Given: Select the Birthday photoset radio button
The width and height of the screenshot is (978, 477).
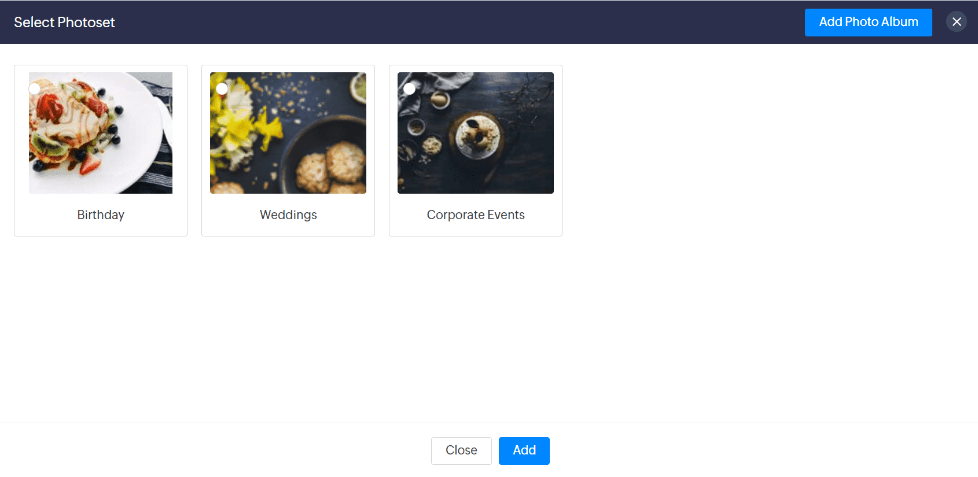Looking at the screenshot, I should click(35, 88).
